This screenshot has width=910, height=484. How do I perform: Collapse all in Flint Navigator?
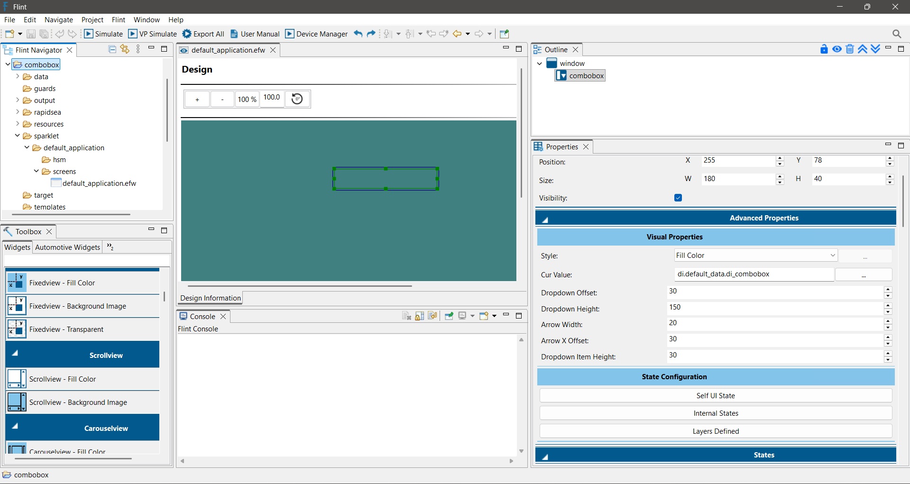(112, 49)
